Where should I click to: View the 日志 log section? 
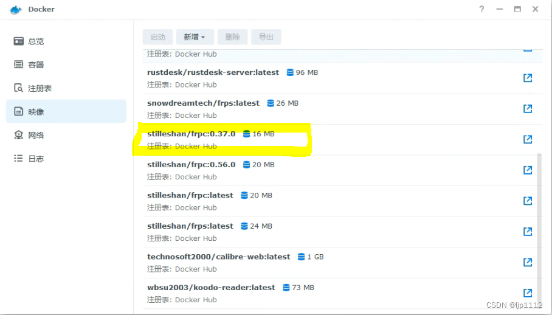pos(66,159)
